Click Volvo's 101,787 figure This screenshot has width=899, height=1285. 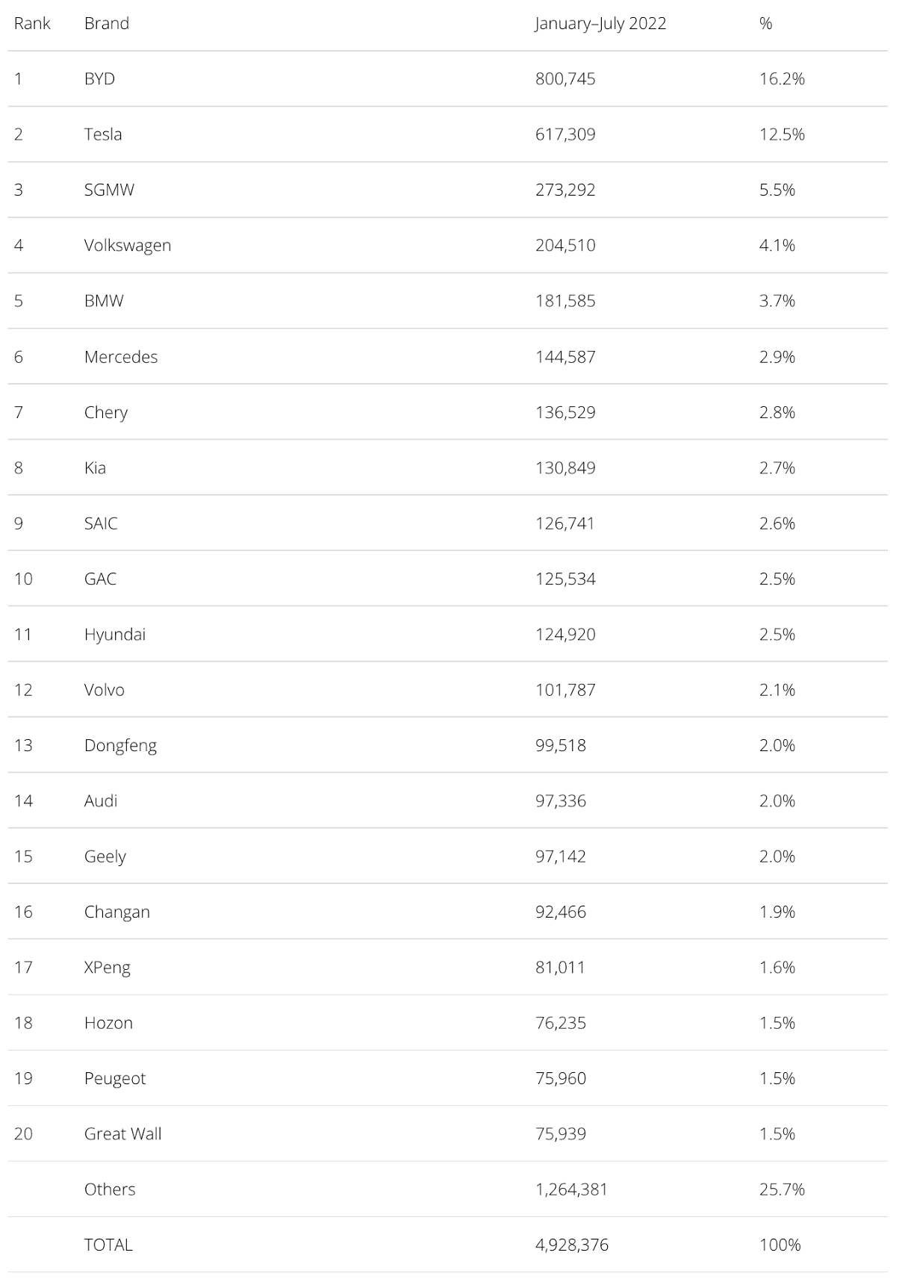[x=565, y=689]
